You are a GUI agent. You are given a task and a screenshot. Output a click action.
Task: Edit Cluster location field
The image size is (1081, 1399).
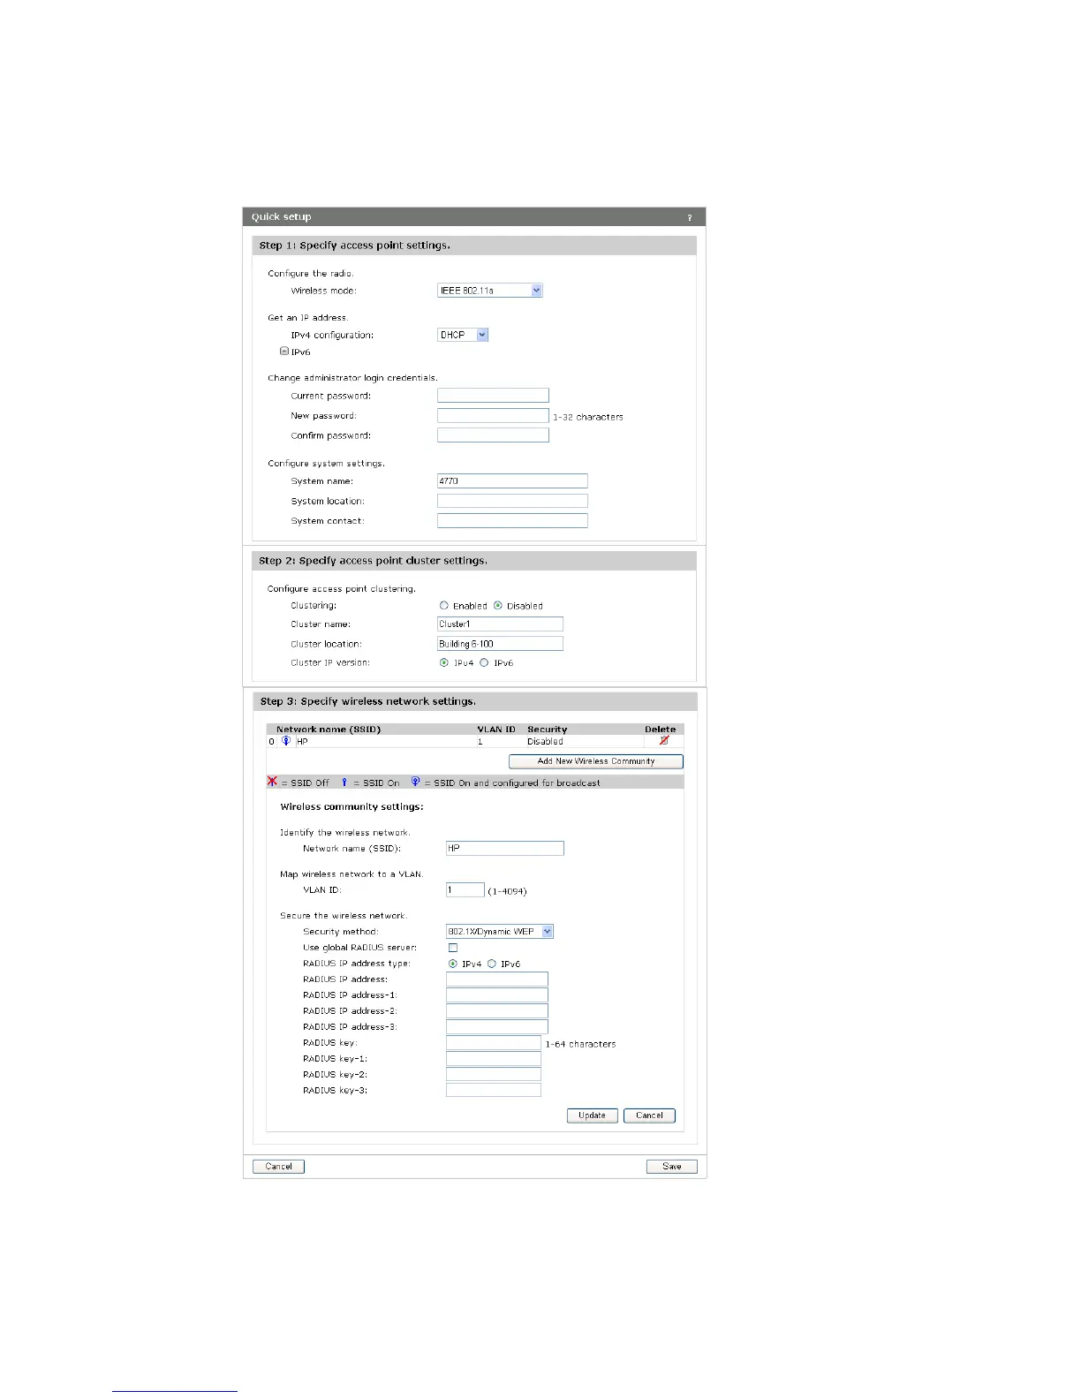click(x=500, y=644)
